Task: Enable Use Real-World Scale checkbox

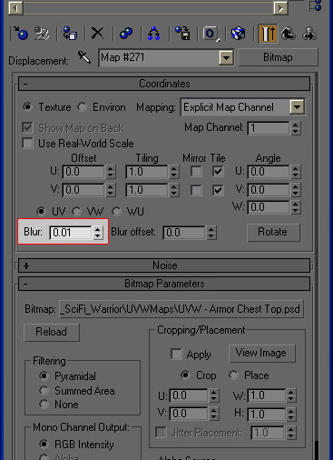Action: pos(27,143)
